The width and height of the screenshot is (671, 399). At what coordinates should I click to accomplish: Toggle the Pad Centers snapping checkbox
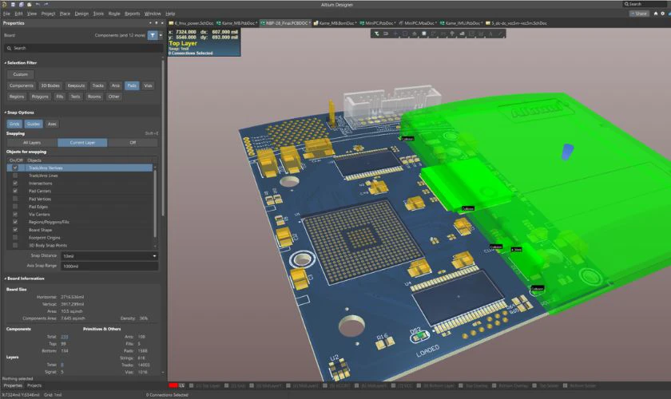point(15,192)
